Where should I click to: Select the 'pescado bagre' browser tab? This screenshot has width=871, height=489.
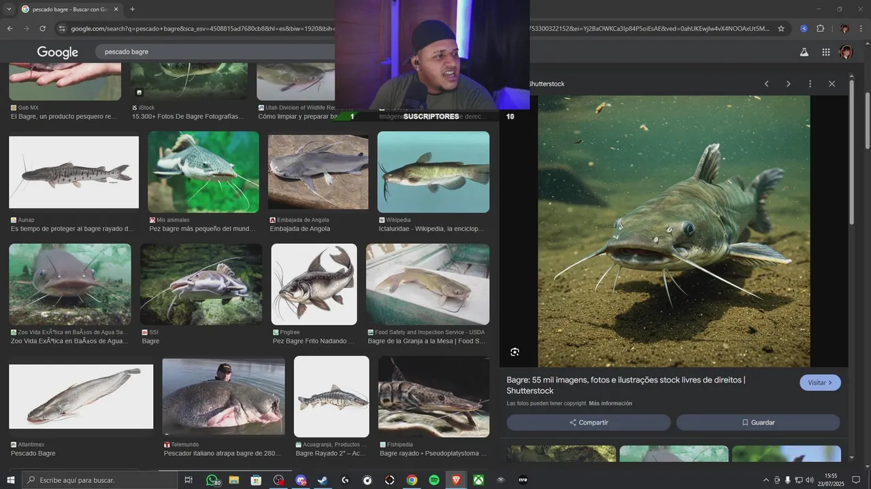69,10
